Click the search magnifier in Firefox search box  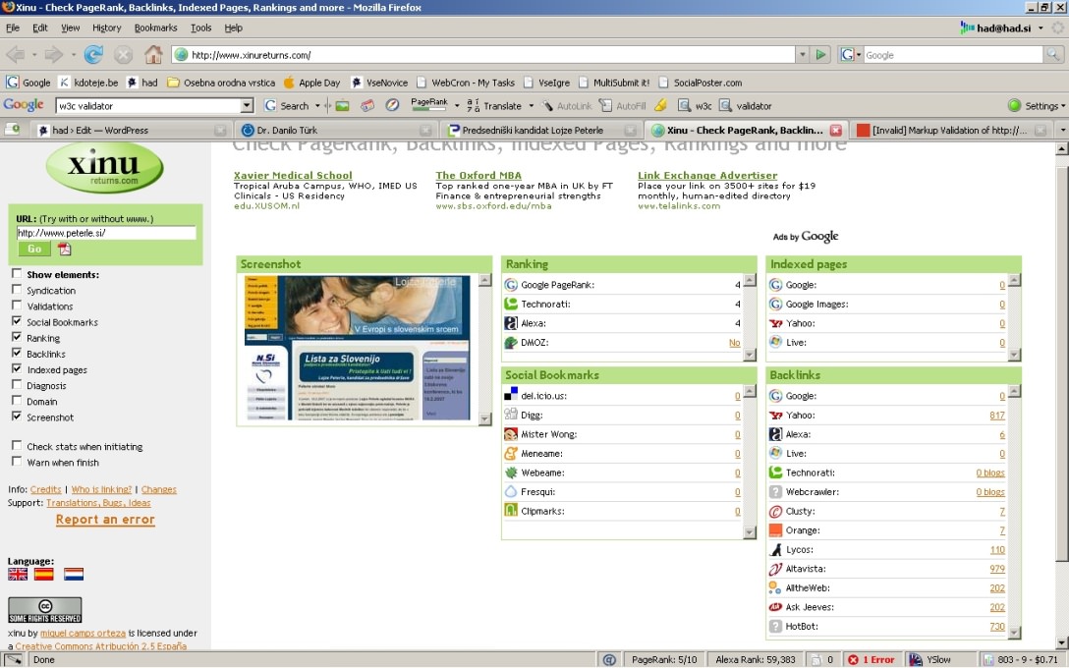[x=1053, y=55]
